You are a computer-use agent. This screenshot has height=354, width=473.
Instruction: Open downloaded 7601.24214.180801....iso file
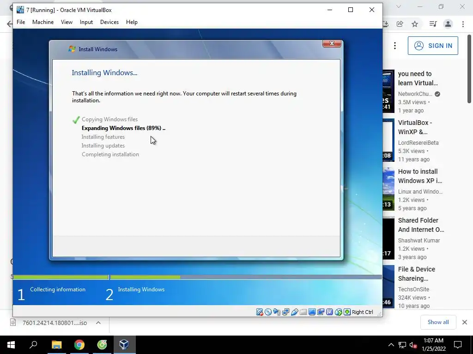coord(55,323)
